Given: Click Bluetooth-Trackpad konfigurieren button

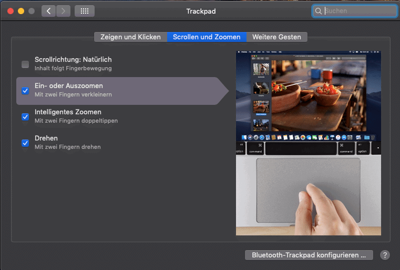Looking at the screenshot, I should [x=309, y=255].
